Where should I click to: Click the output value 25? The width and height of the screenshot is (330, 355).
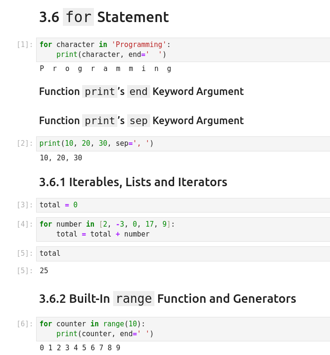pos(44,271)
